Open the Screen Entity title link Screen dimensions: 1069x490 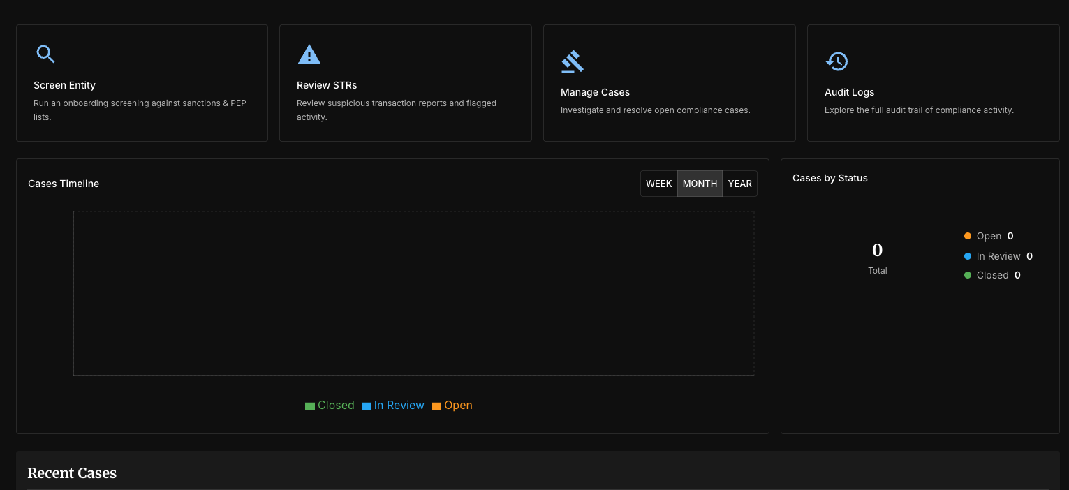(x=64, y=85)
